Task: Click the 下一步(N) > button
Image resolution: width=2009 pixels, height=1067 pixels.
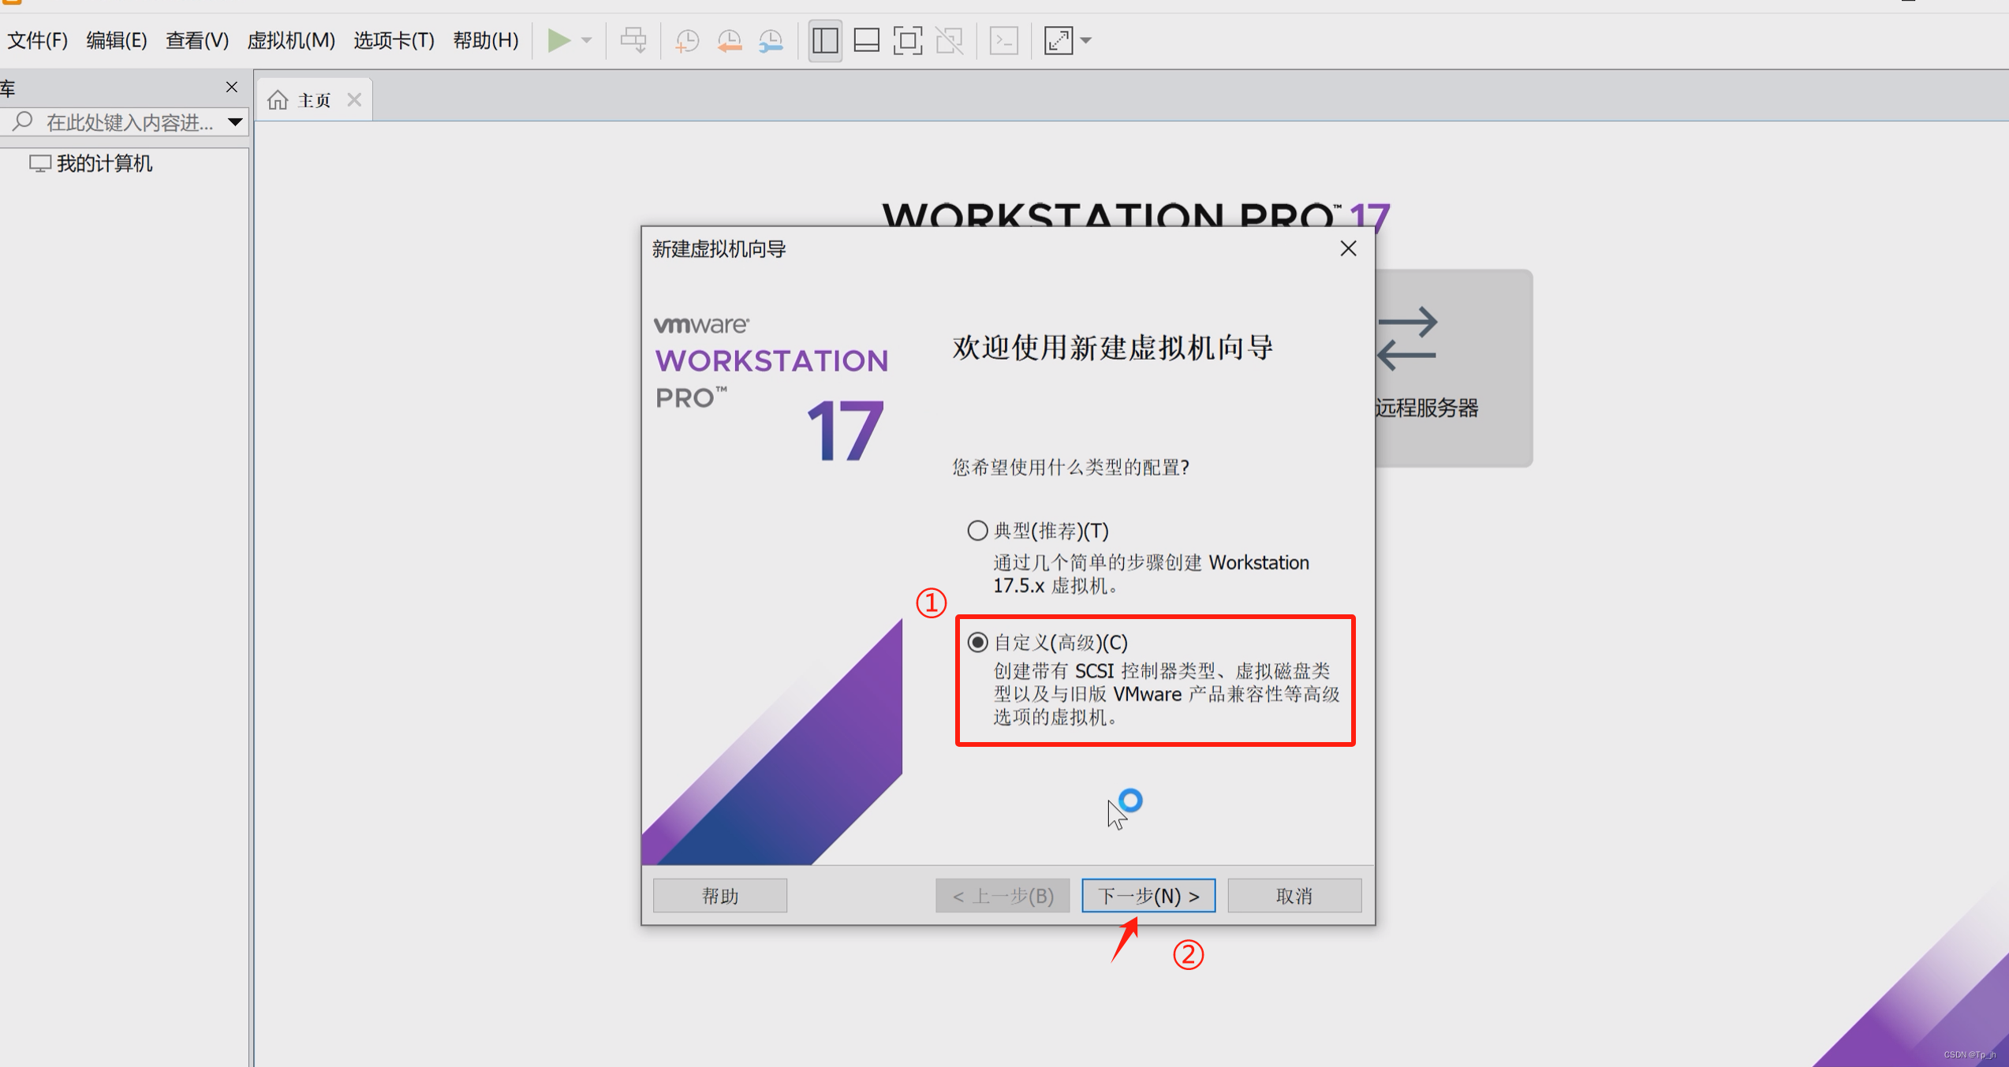Action: [x=1148, y=896]
